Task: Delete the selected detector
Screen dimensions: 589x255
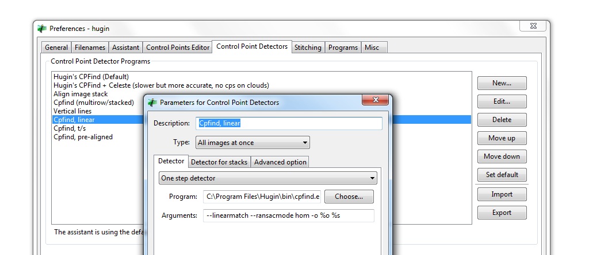Action: coord(502,120)
